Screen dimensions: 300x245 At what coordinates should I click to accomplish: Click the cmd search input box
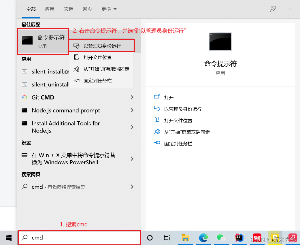coord(84,238)
